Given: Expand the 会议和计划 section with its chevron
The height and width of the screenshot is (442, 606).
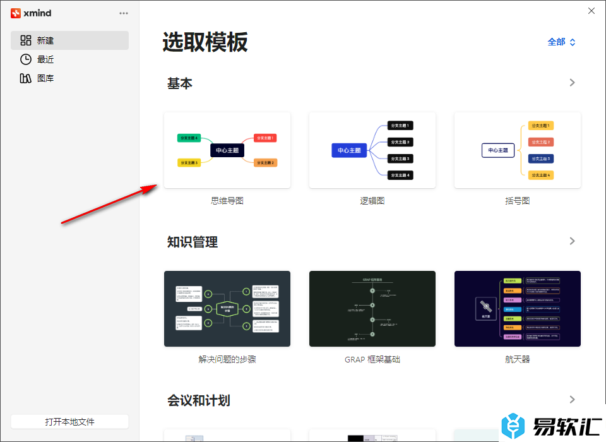Looking at the screenshot, I should (x=573, y=400).
